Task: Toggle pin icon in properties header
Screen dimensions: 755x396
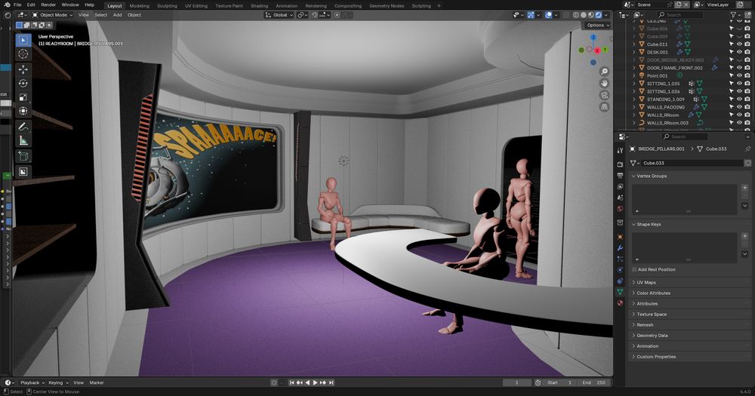Action: (x=747, y=149)
